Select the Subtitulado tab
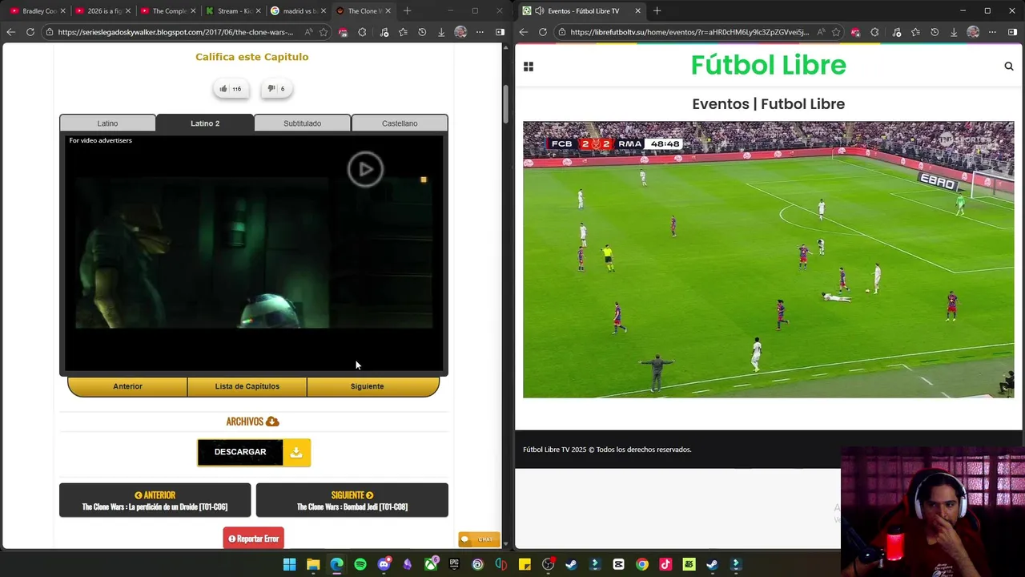The image size is (1025, 577). (302, 123)
